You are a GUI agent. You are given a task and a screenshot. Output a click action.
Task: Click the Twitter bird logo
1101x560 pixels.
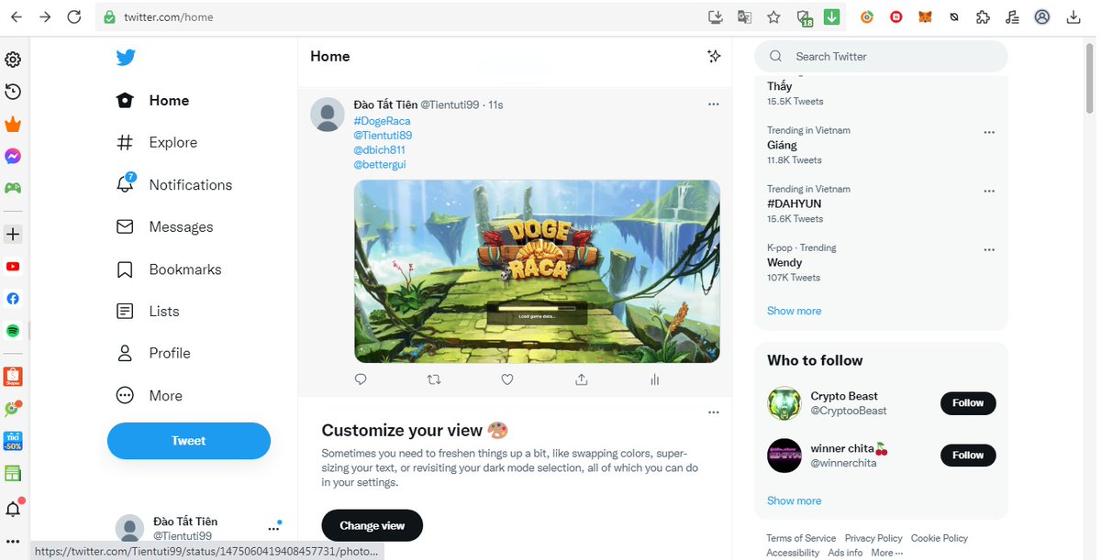(126, 58)
